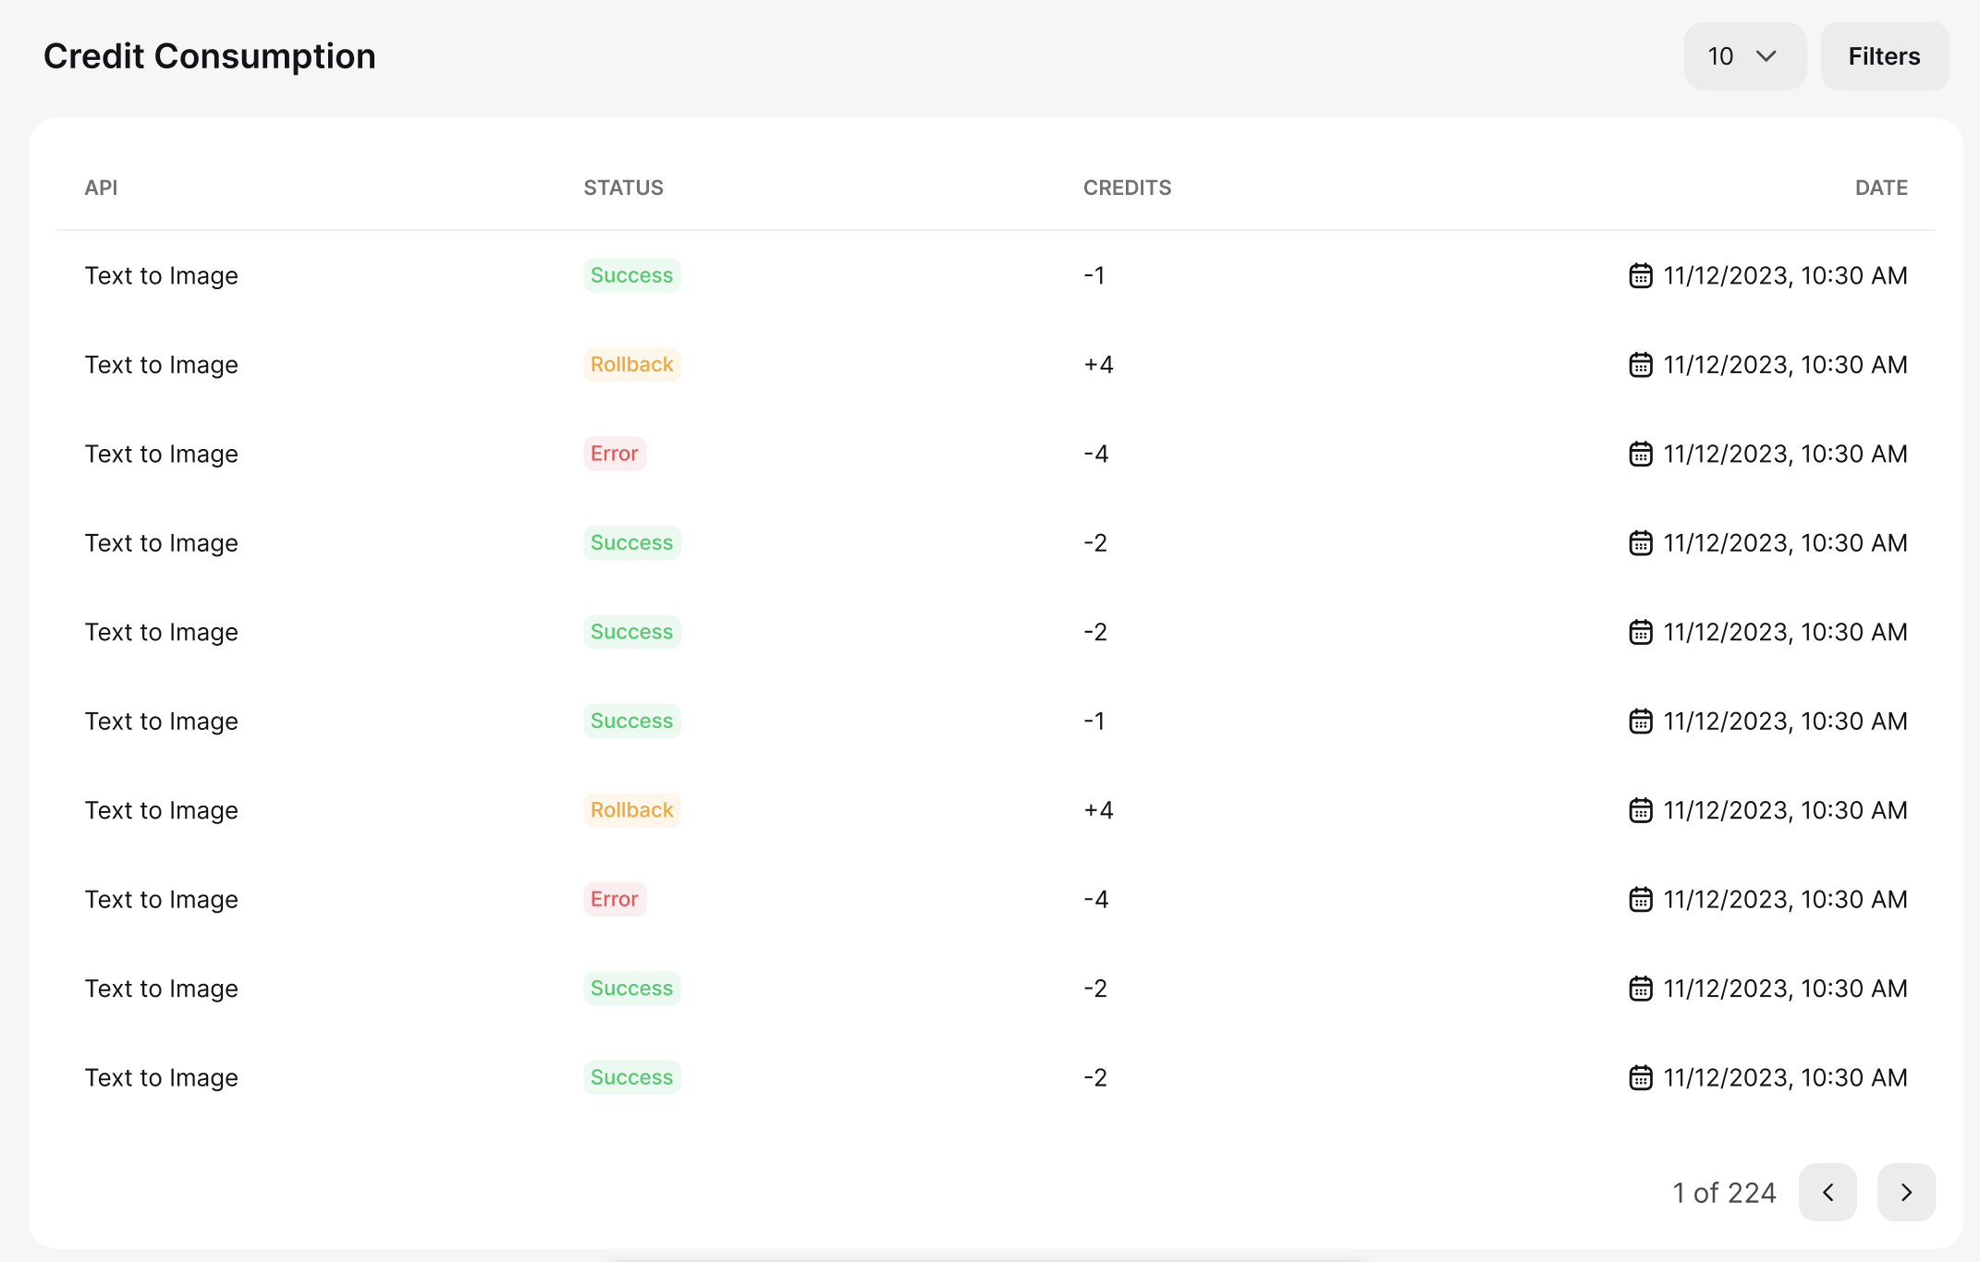Click calendar icon in second Error row
This screenshot has width=1980, height=1262.
(1640, 899)
